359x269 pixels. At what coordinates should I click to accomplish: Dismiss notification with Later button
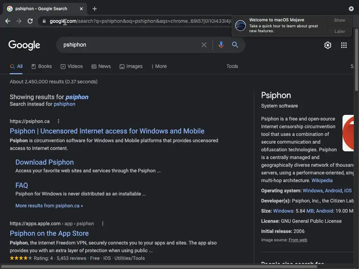(339, 31)
